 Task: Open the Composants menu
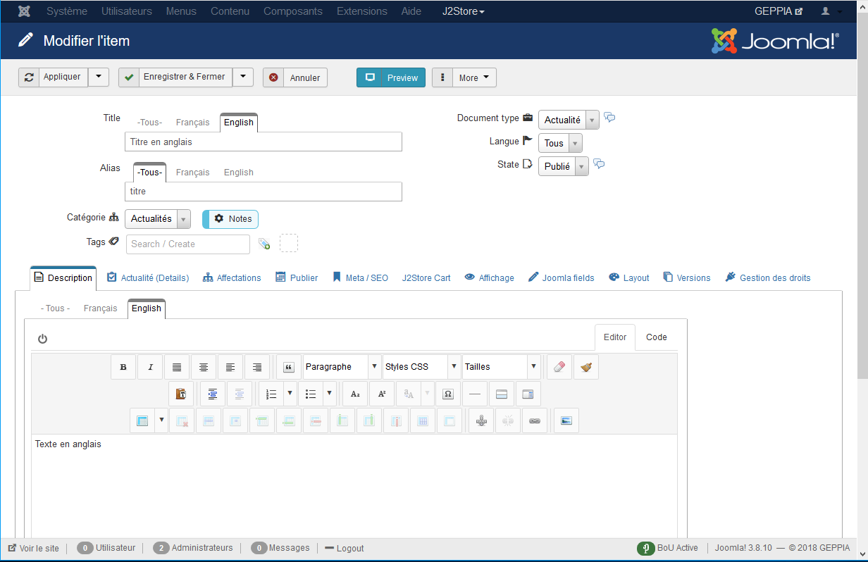click(293, 11)
